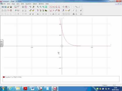Screen dimensions: 122x91
Task: Switch to Microsoft Word on taskbar
Action: tap(33, 89)
